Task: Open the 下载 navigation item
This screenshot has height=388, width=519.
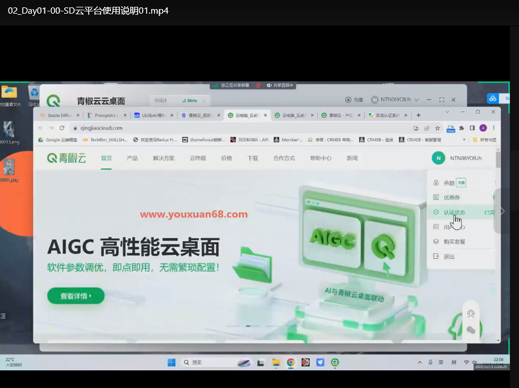Action: coord(252,158)
